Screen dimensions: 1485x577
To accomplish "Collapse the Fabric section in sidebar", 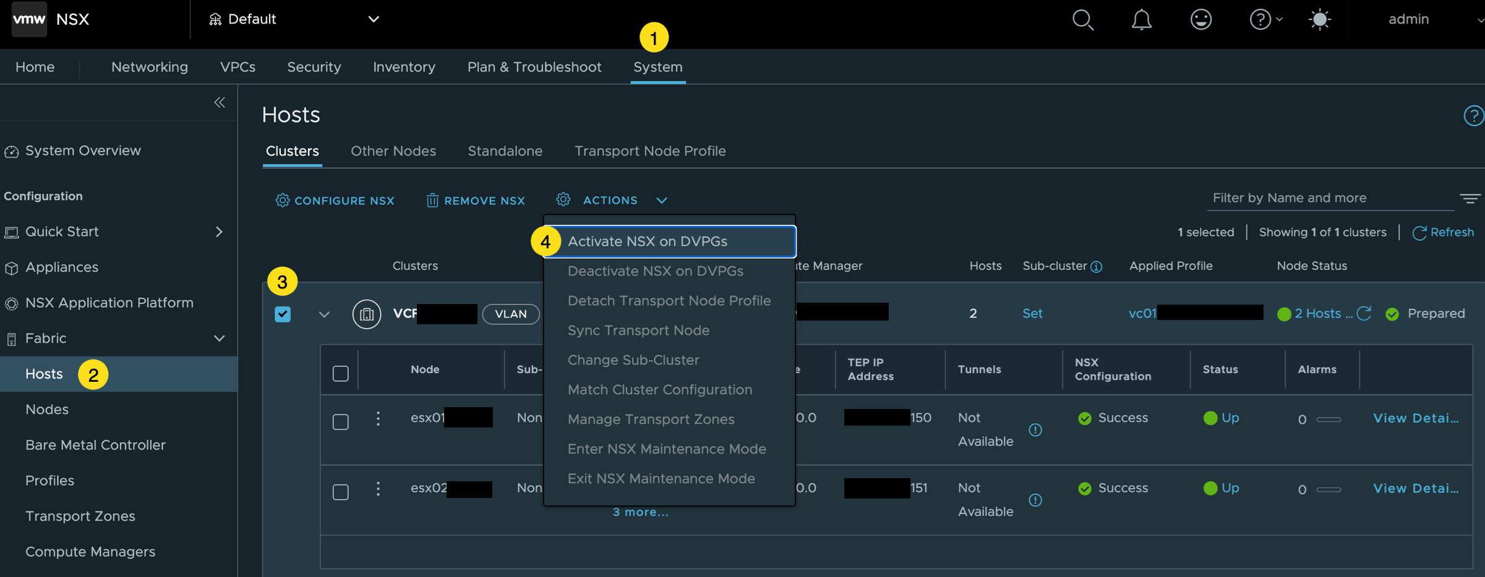I will pyautogui.click(x=219, y=339).
